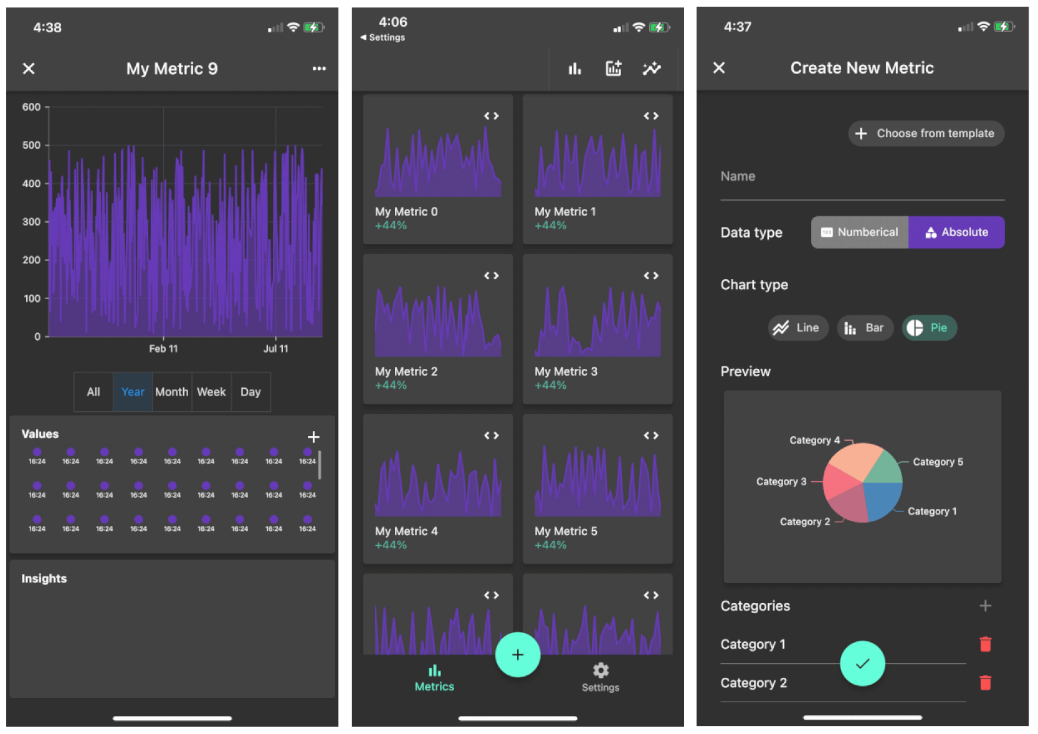Expand My Metric 0 tile

pyautogui.click(x=491, y=115)
